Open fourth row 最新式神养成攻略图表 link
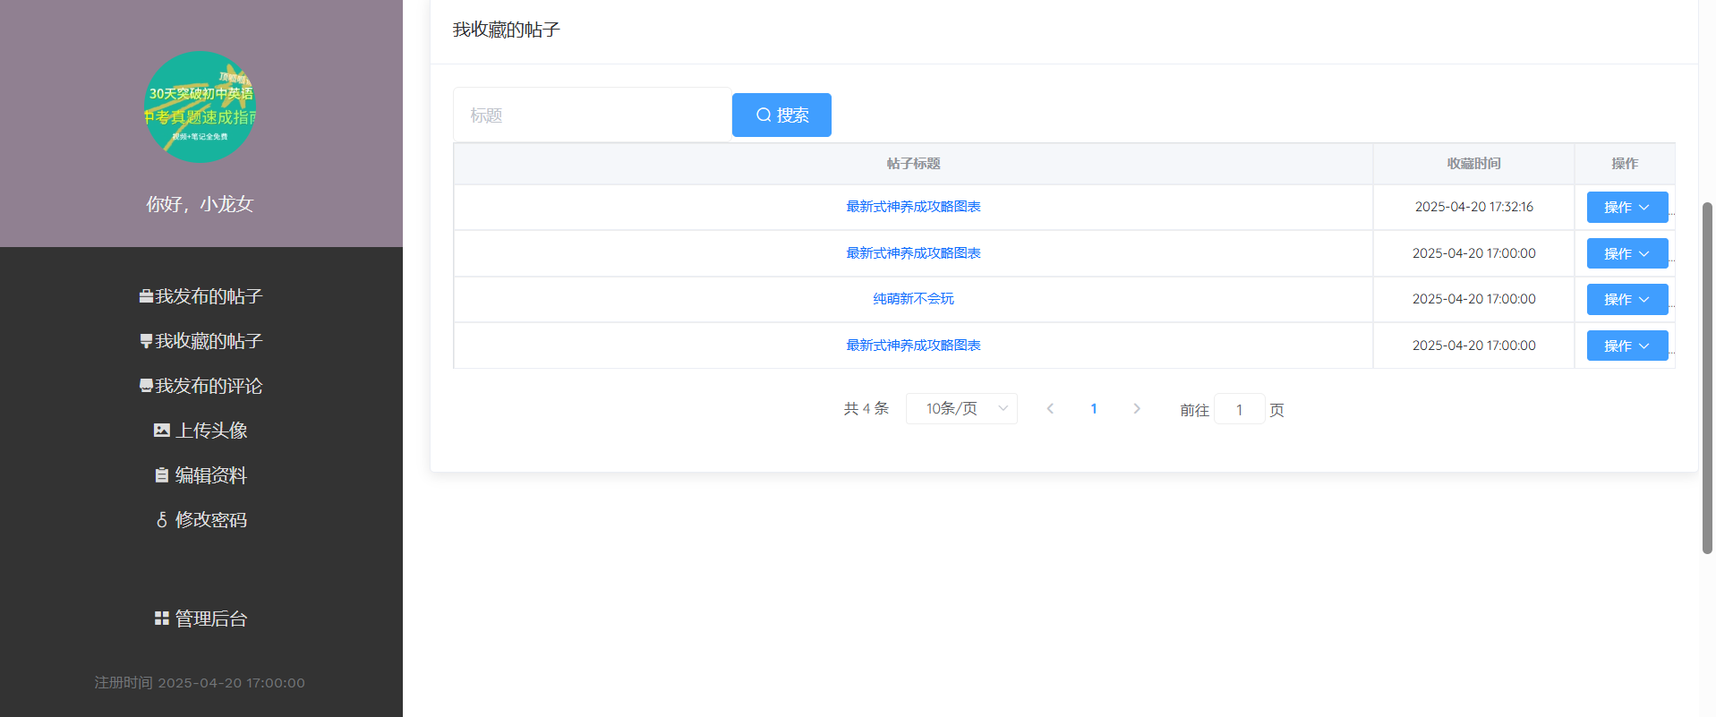The width and height of the screenshot is (1716, 717). coord(913,346)
